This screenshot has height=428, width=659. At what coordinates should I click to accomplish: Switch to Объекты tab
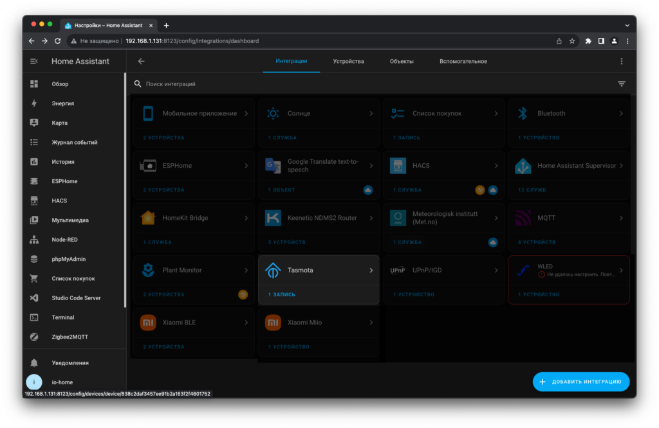402,61
